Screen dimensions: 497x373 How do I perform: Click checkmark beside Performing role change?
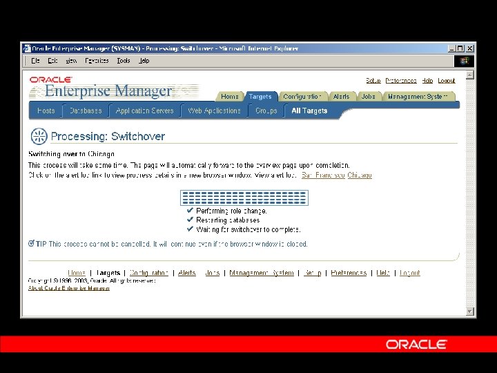pyautogui.click(x=190, y=210)
